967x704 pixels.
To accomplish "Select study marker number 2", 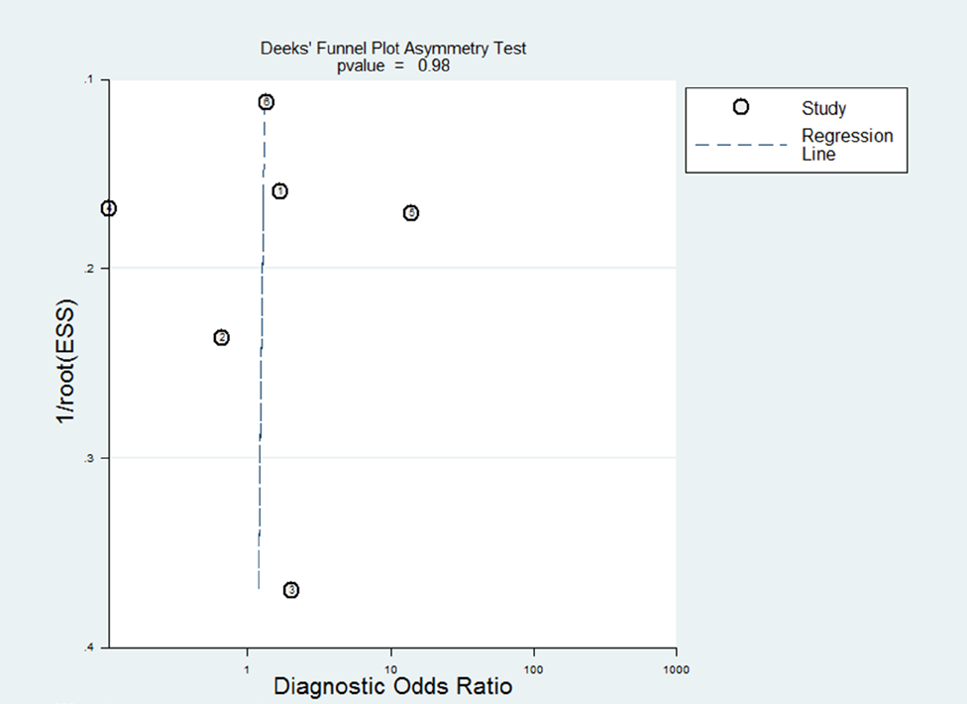I will pyautogui.click(x=221, y=337).
